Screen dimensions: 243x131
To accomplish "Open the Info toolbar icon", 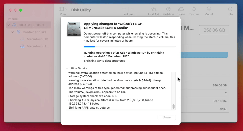I will pos(230,9).
